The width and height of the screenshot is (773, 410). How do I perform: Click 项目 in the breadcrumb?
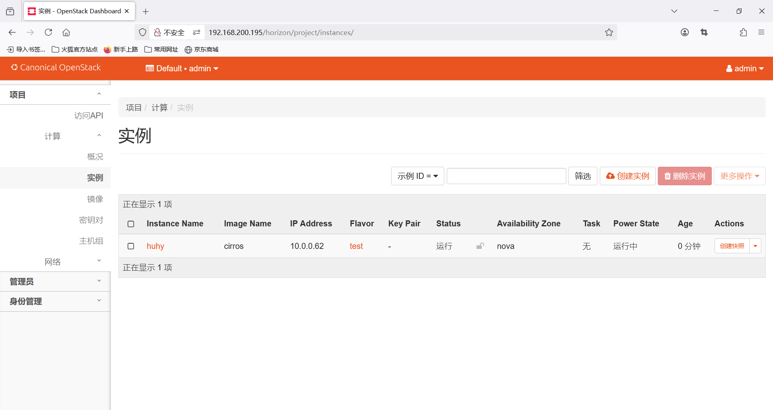[x=134, y=108]
